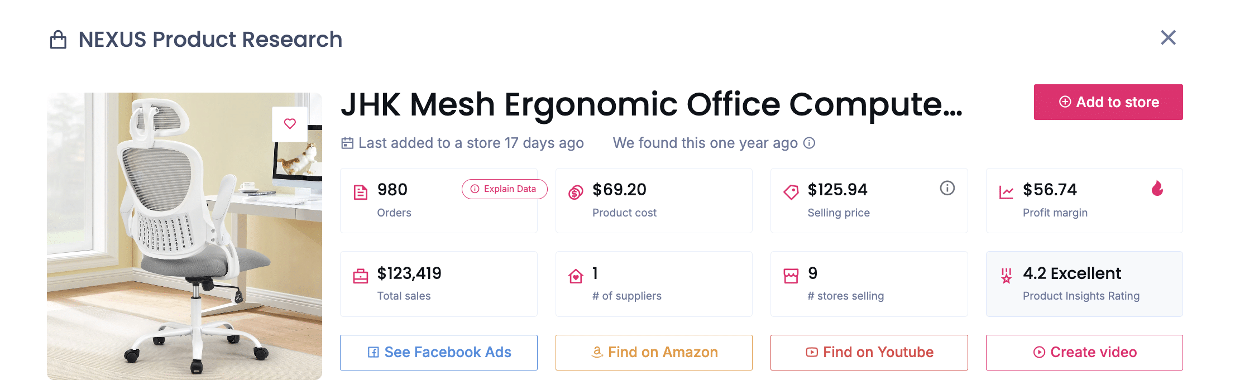Start Create video
This screenshot has height=385, width=1235.
click(1084, 352)
